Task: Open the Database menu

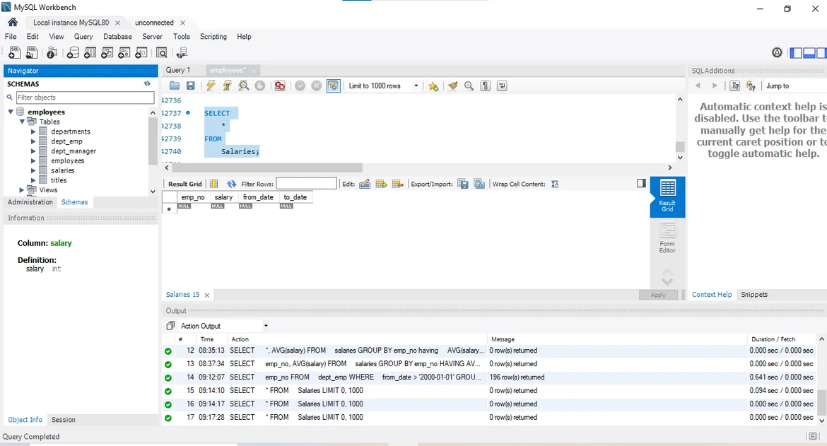Action: [117, 37]
